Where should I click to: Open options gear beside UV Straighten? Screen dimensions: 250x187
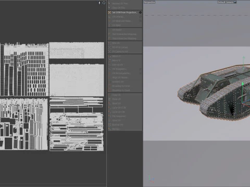point(140,69)
